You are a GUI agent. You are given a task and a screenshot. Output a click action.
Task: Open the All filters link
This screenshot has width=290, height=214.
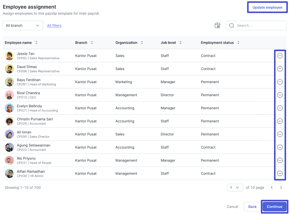(x=54, y=25)
